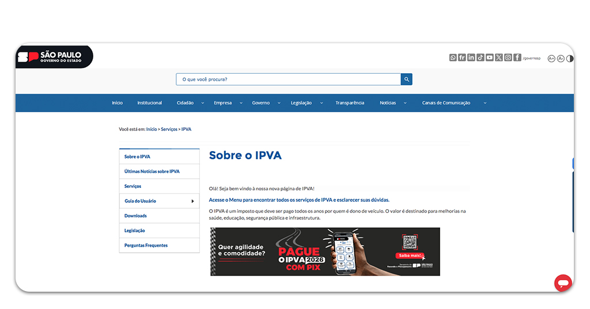This screenshot has height=309, width=590.
Task: Click the Serviços breadcrumb link
Action: (169, 130)
